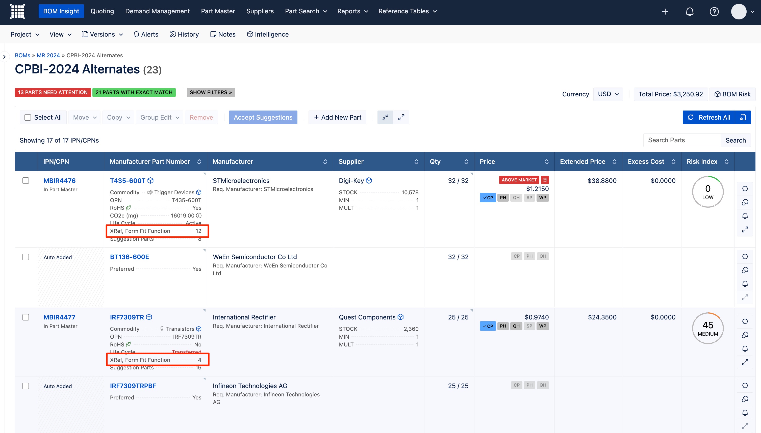Open Suppliers tab
Image resolution: width=761 pixels, height=433 pixels.
coord(260,11)
